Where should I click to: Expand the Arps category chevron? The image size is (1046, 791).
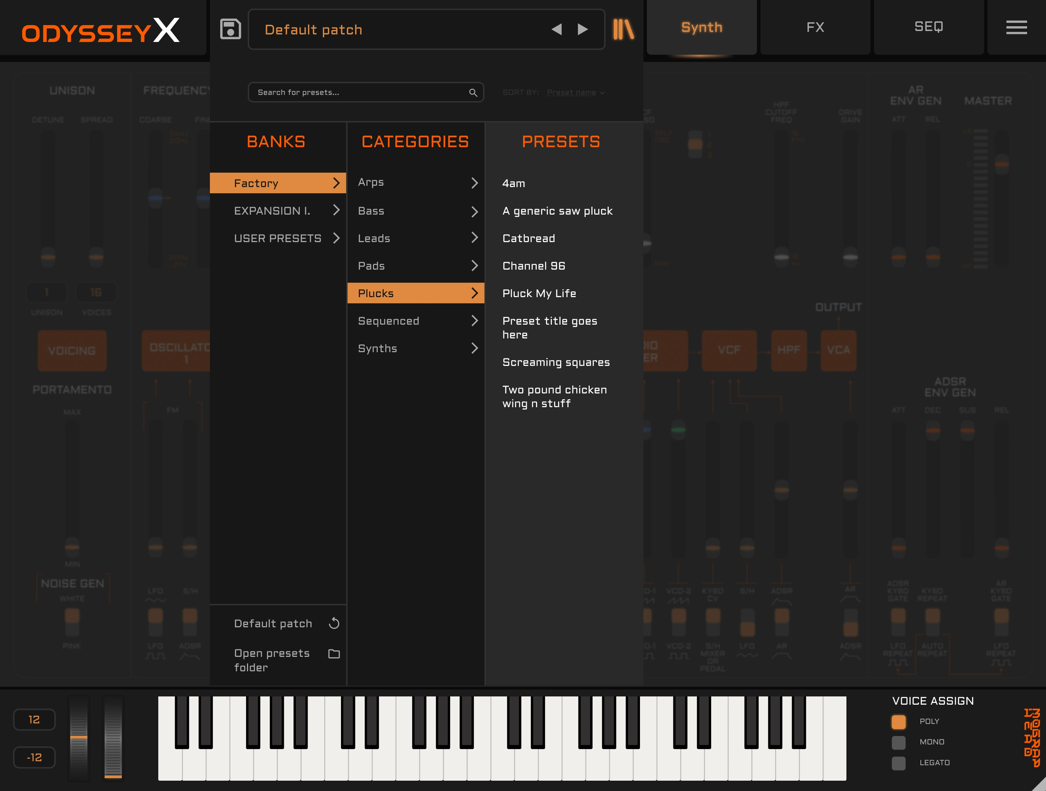pyautogui.click(x=474, y=183)
